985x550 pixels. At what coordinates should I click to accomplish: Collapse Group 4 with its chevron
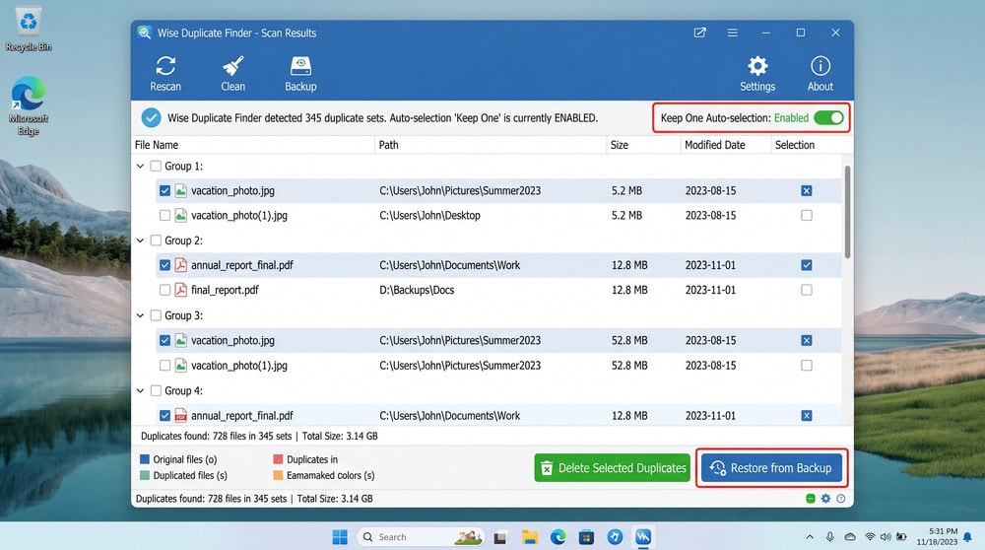coord(140,391)
